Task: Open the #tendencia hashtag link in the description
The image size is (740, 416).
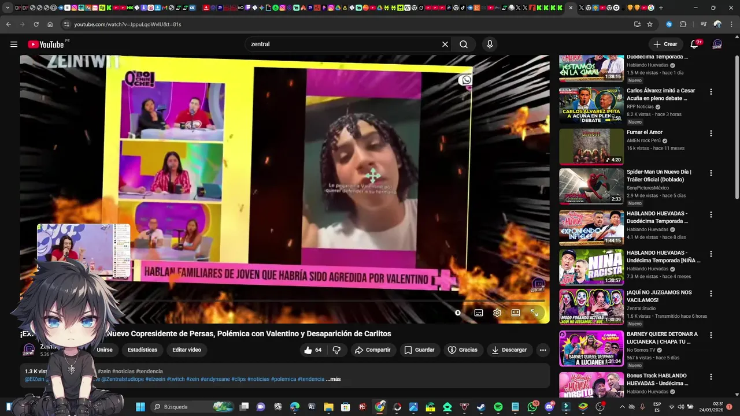Action: (311, 379)
